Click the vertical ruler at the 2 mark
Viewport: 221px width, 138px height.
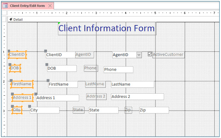click(4, 81)
